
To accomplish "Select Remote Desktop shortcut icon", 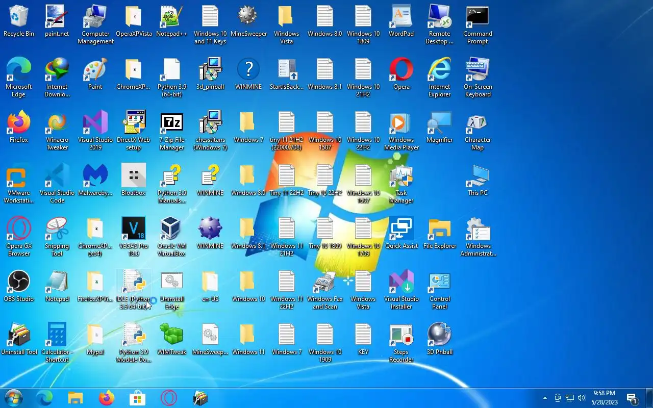I will [x=440, y=25].
